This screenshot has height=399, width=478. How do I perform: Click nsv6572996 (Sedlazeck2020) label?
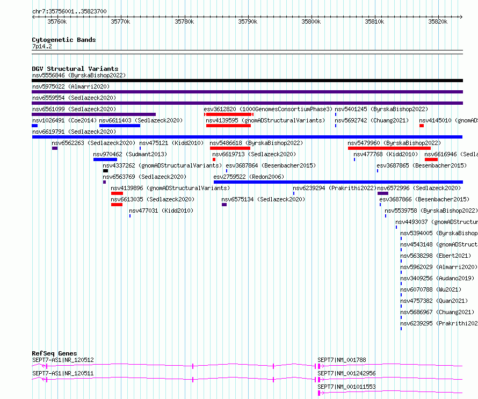[x=419, y=188]
